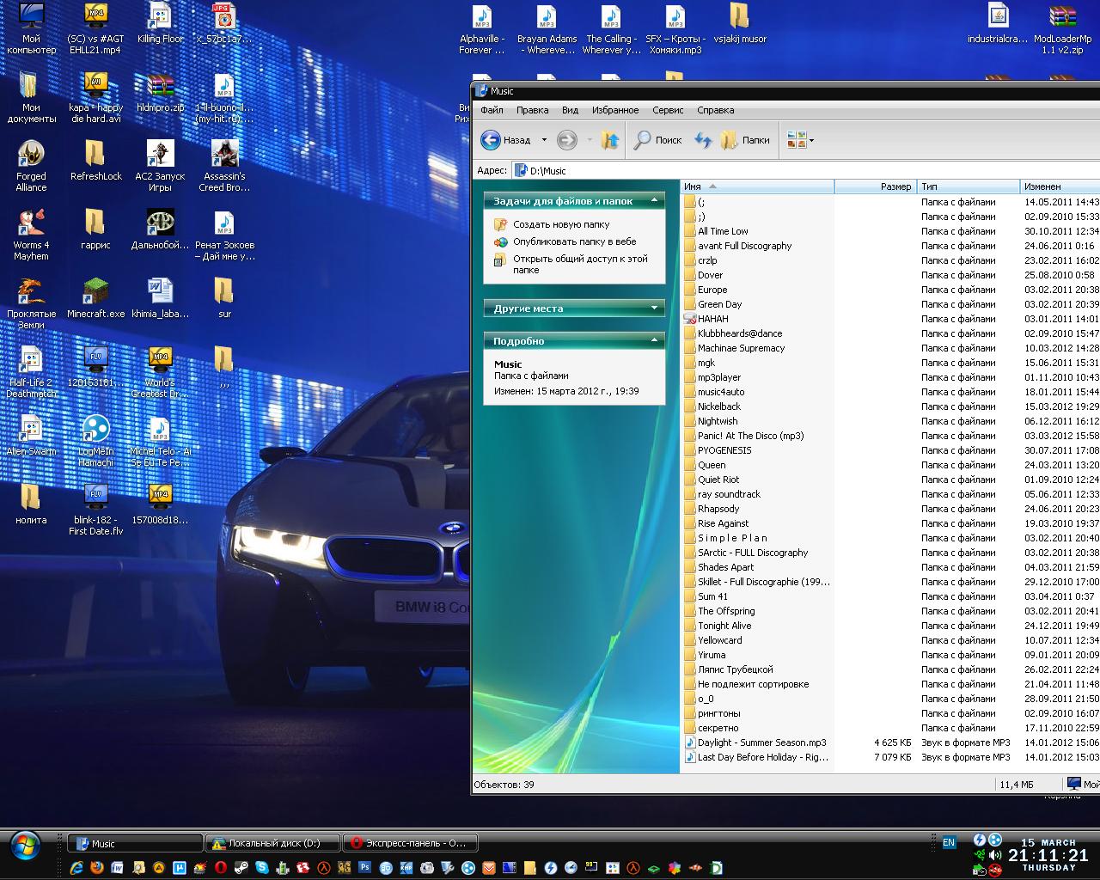The image size is (1100, 880).
Task: Launch Skype from quick launch bar
Action: click(x=262, y=868)
